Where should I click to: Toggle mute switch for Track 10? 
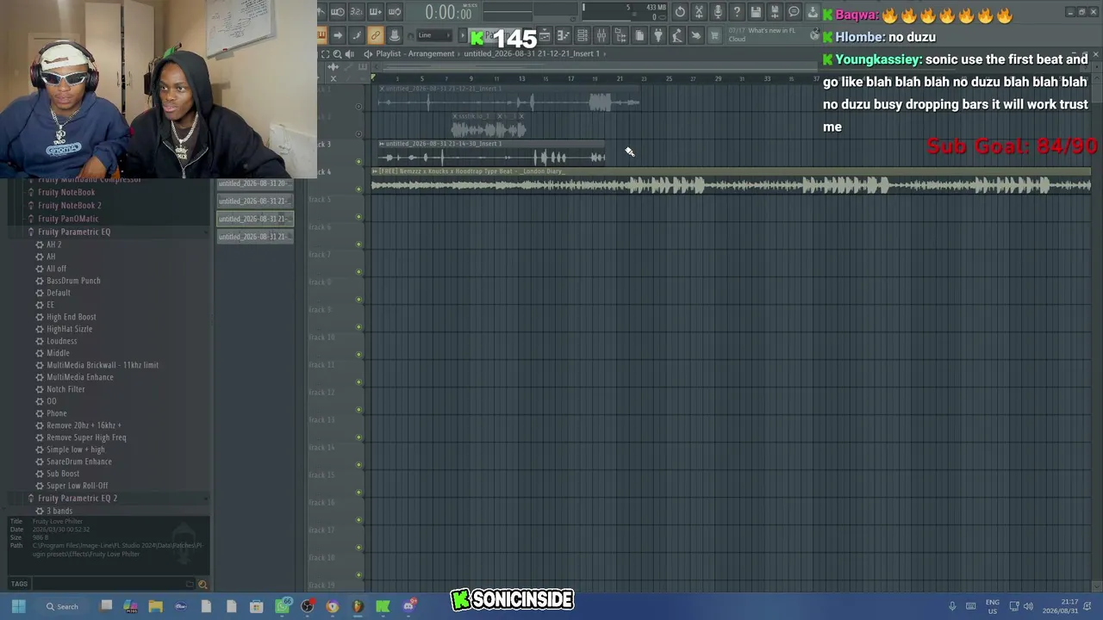(x=359, y=354)
